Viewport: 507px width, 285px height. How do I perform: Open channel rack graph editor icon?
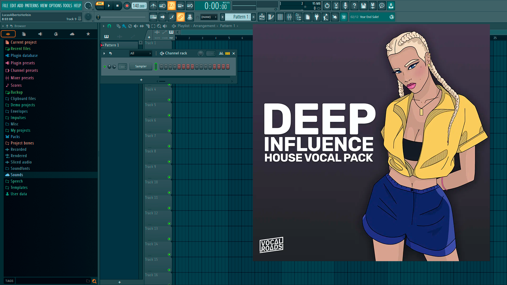(x=221, y=53)
